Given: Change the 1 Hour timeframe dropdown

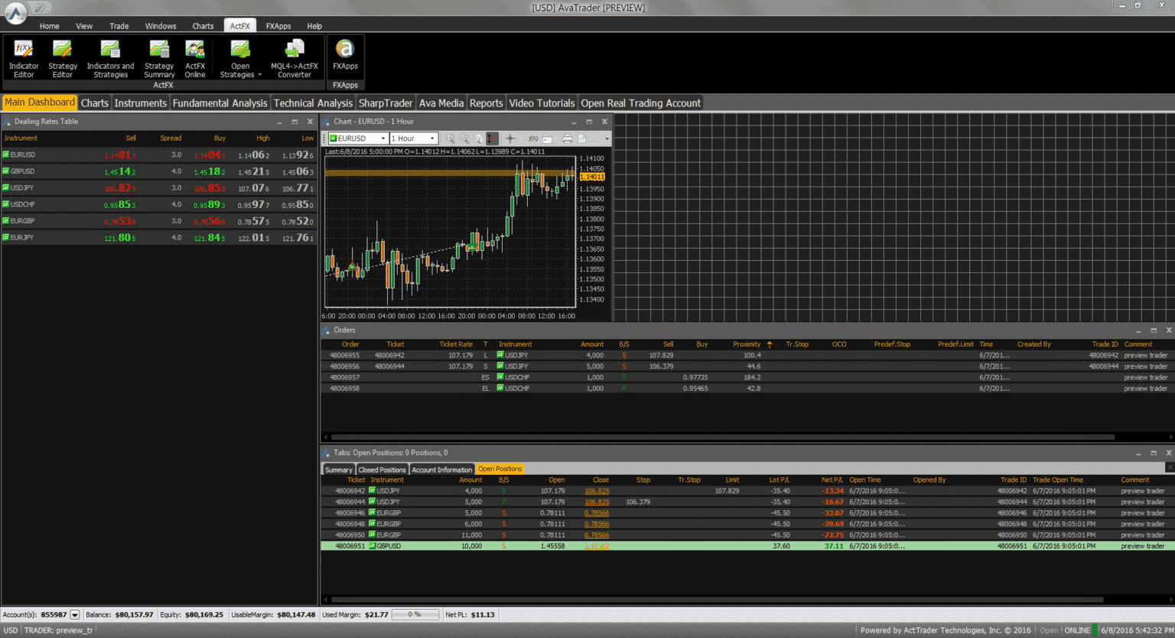Looking at the screenshot, I should 413,138.
